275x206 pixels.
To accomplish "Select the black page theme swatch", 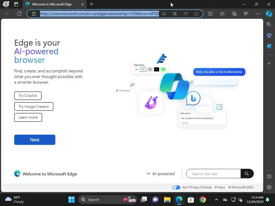I will 157,69.
